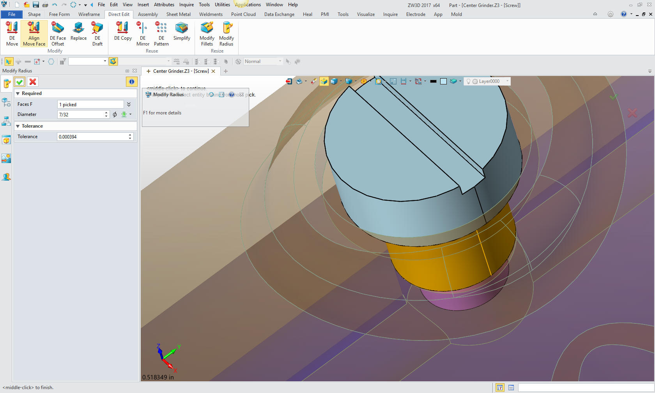Open the Modify Fillets tool

point(207,34)
